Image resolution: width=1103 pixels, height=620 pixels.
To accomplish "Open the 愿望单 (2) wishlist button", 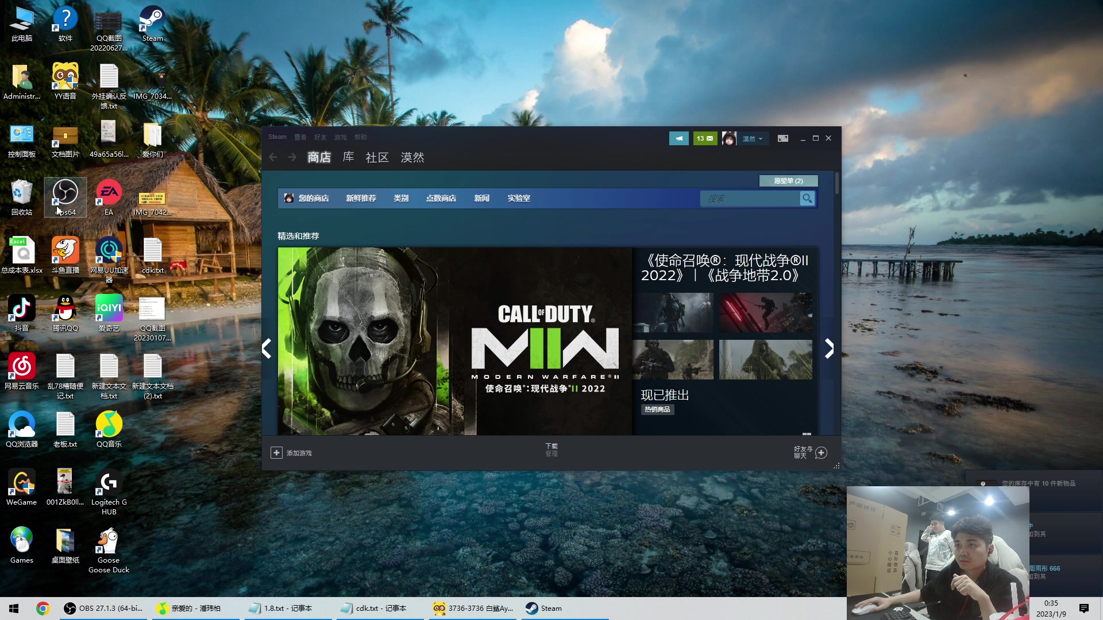I will point(788,181).
